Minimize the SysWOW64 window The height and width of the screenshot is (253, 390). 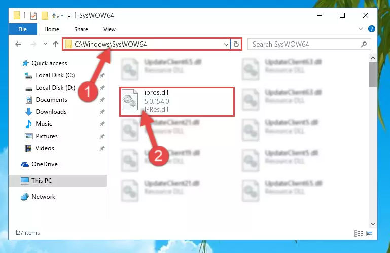coord(320,15)
